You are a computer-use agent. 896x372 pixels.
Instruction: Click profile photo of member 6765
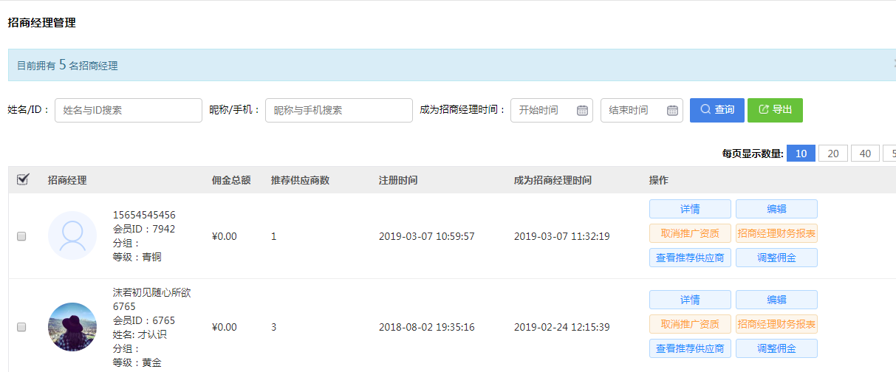coord(72,327)
